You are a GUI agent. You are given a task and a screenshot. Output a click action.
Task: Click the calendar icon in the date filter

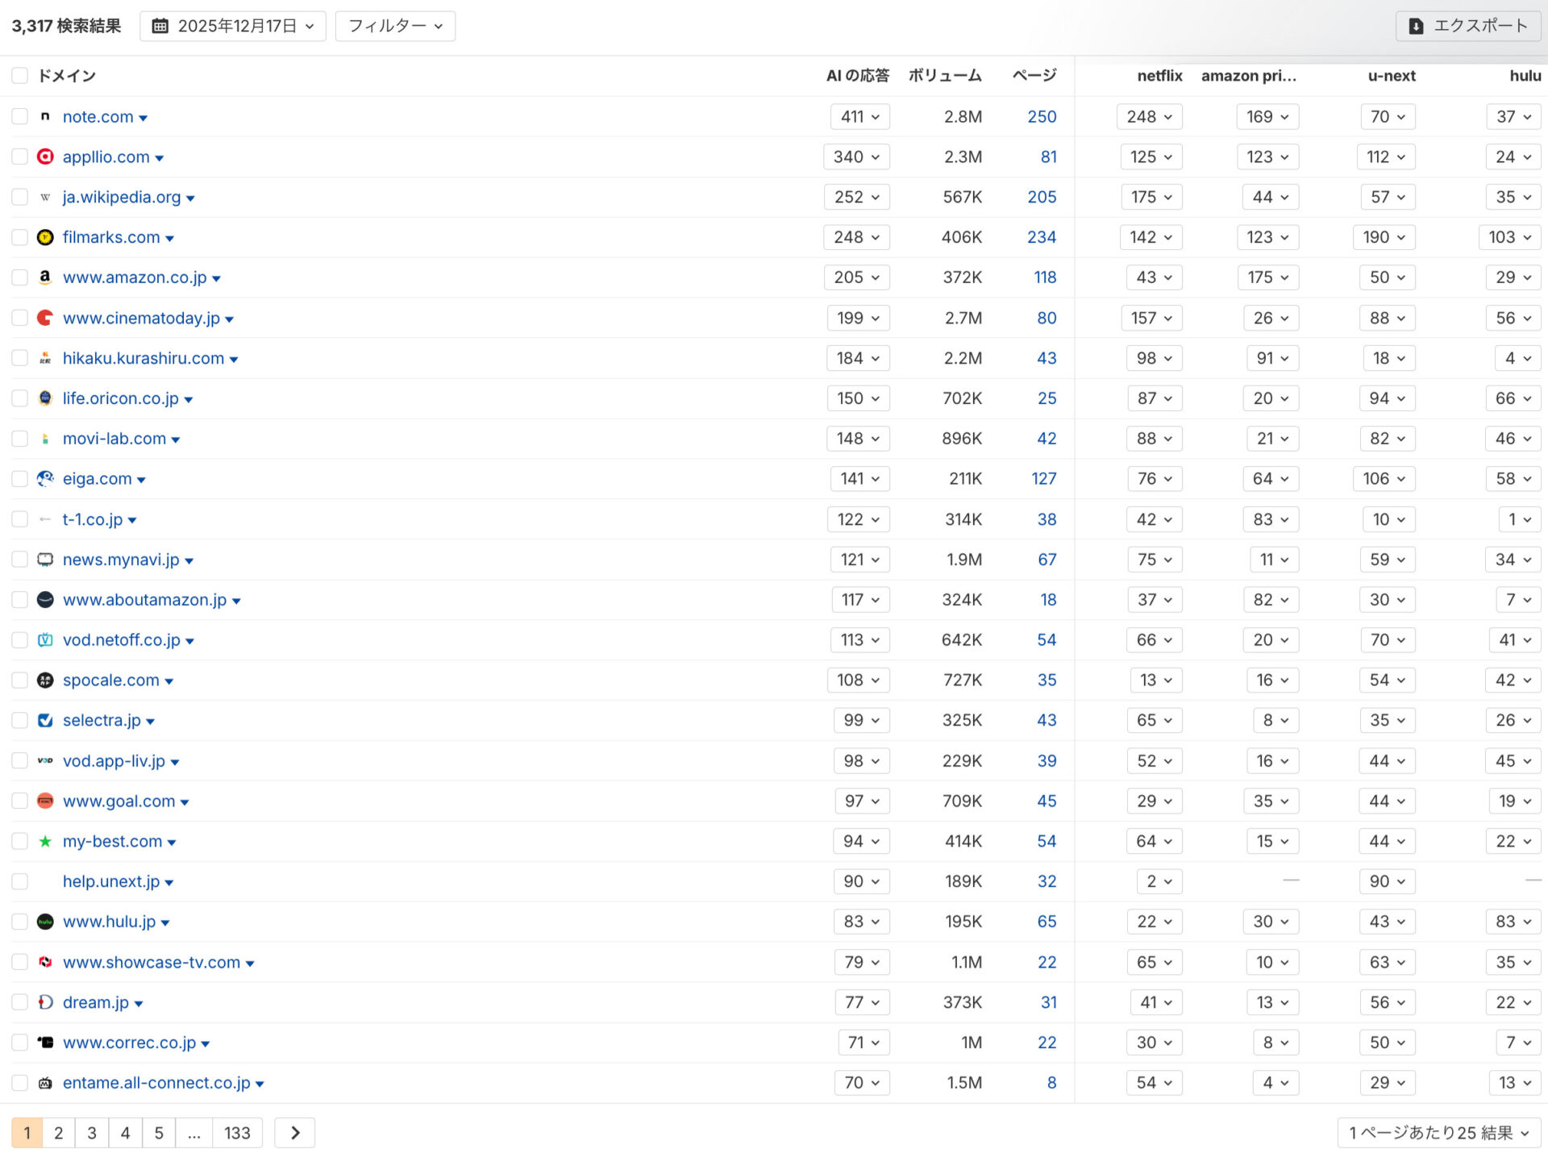pyautogui.click(x=160, y=26)
